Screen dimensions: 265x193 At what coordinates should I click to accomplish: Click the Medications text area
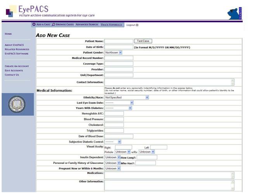coord(169,175)
